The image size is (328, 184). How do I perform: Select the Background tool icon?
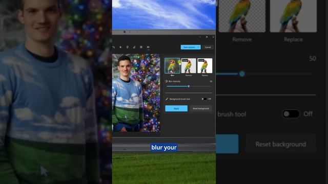coord(148,47)
